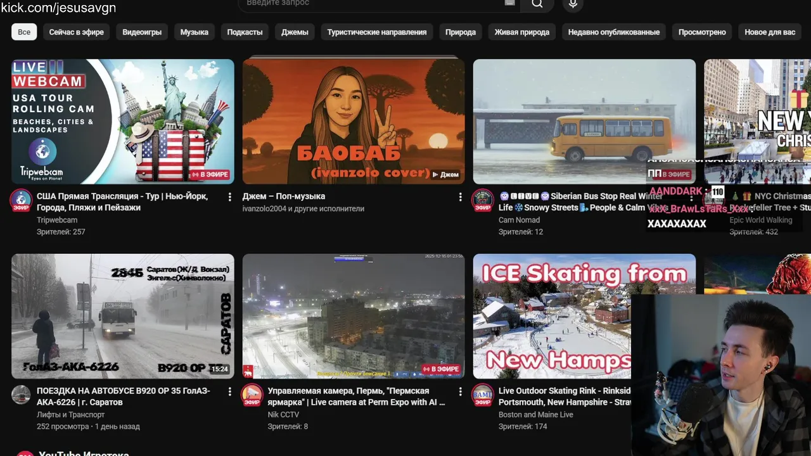Open the Perm night camera thumbnail
This screenshot has width=811, height=456.
pos(354,316)
